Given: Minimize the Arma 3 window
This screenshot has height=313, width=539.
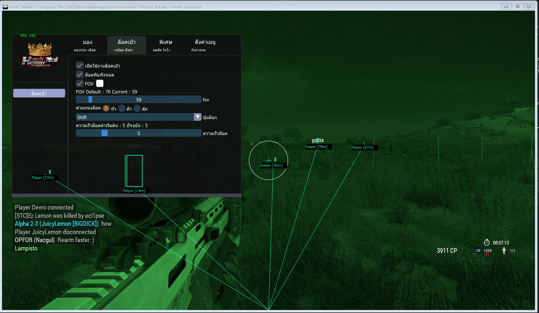Looking at the screenshot, I should tap(506, 7).
